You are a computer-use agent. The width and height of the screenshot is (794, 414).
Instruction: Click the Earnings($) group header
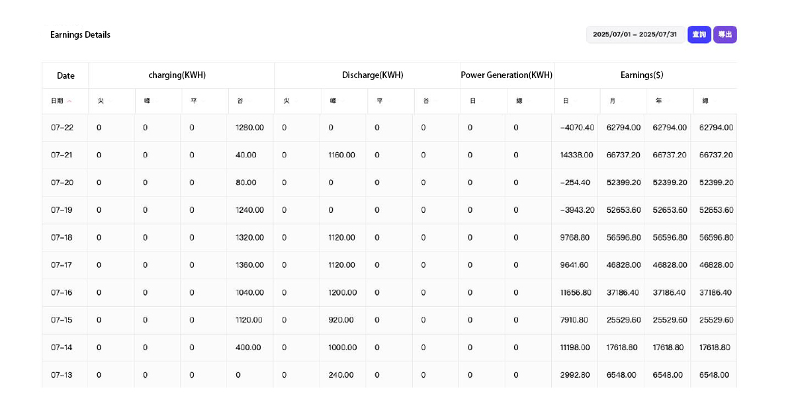[642, 75]
